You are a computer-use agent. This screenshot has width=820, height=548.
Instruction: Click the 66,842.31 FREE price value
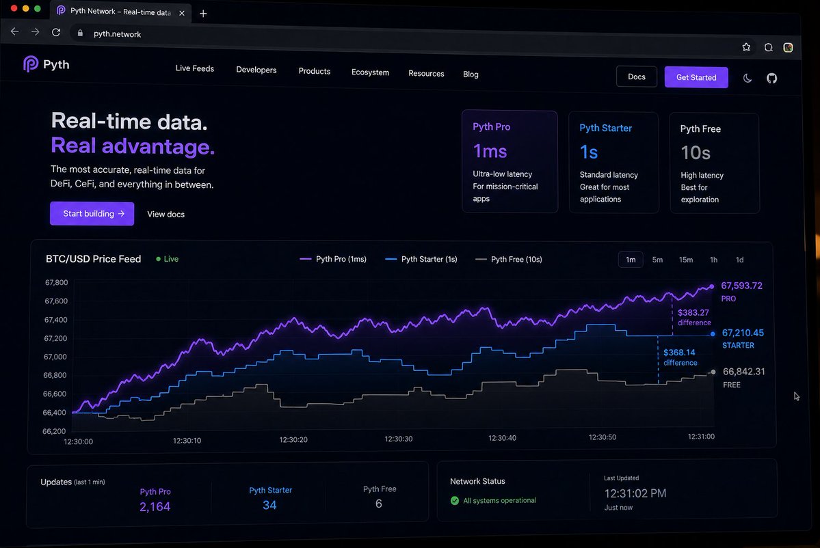tap(743, 372)
